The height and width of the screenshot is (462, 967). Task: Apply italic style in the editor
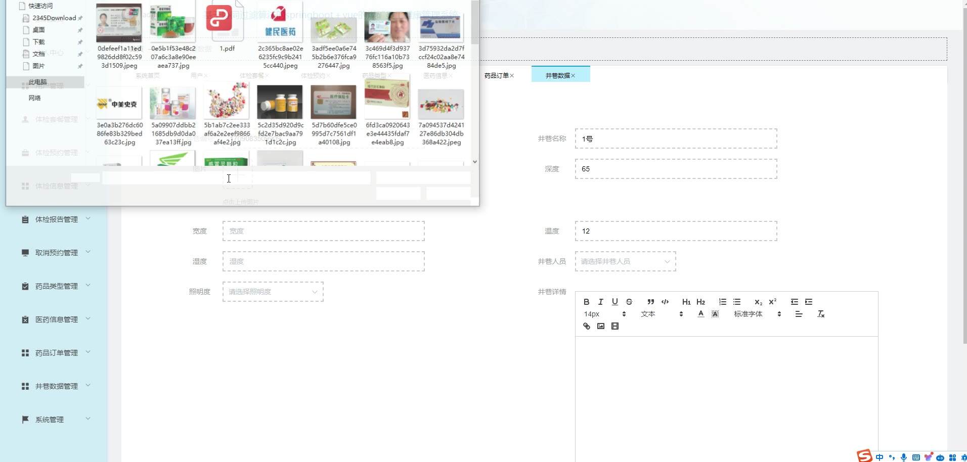[600, 302]
